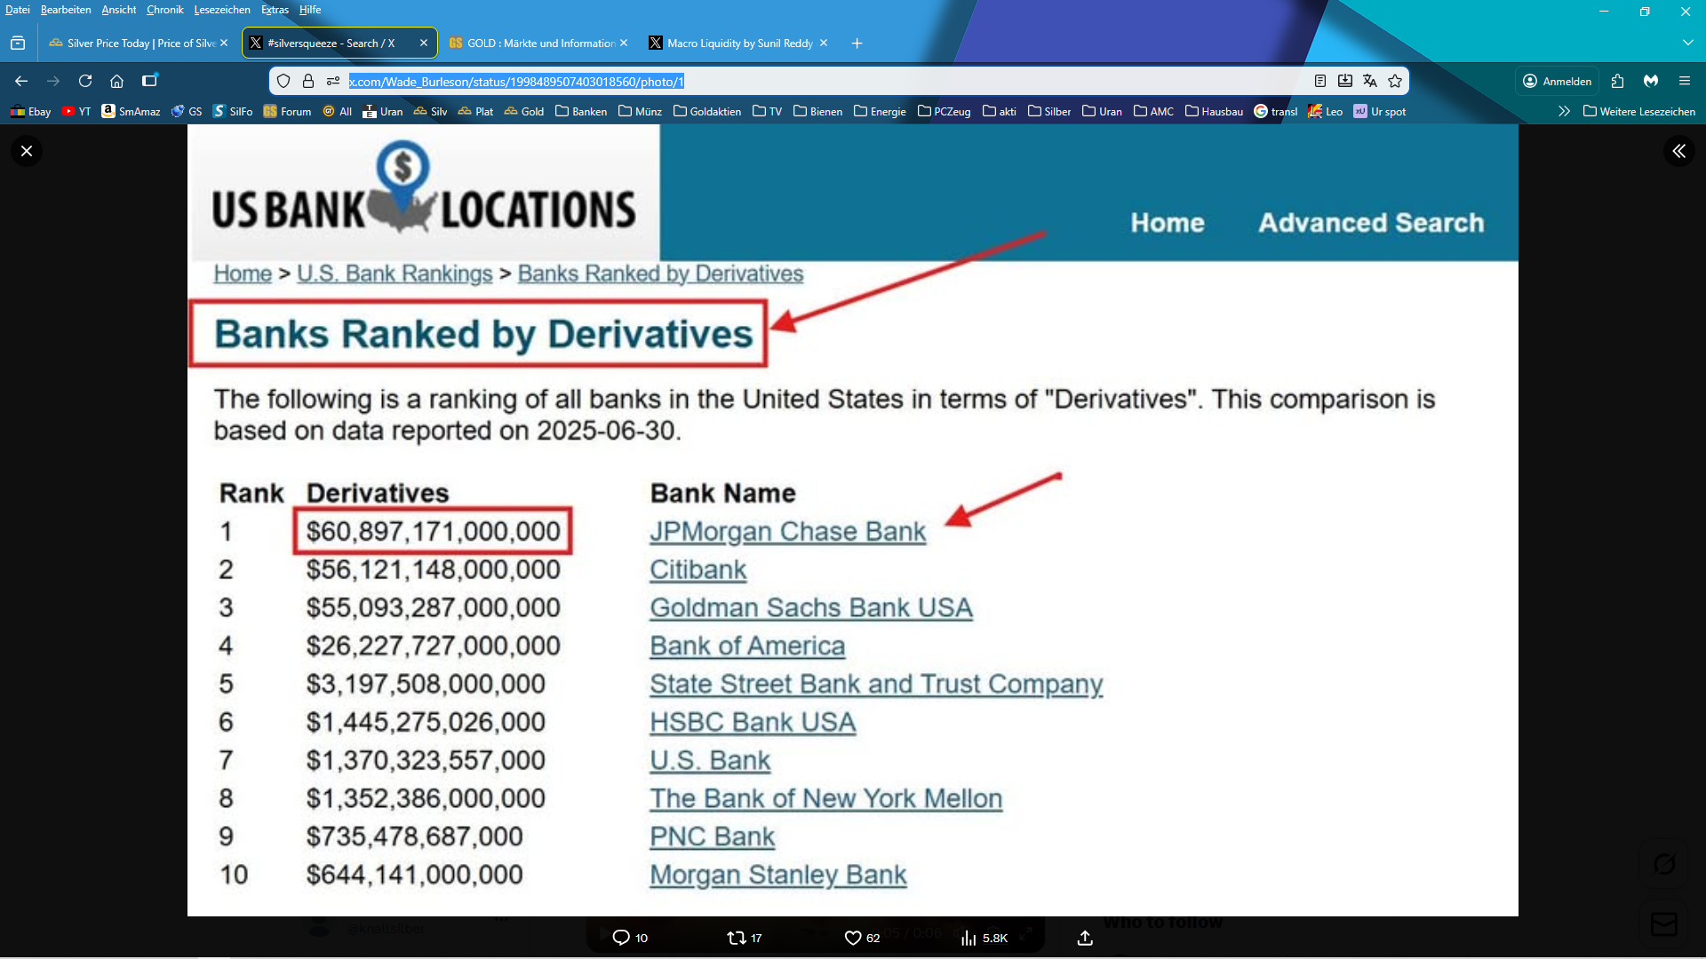This screenshot has width=1706, height=959.
Task: Bookmark page with the star icon
Action: [x=1395, y=81]
